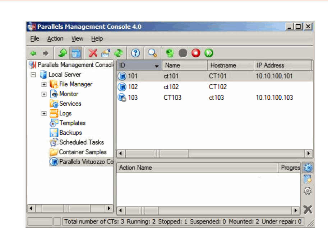Sort by the Name column header
Screen dimensions: 328x228
tap(185, 65)
